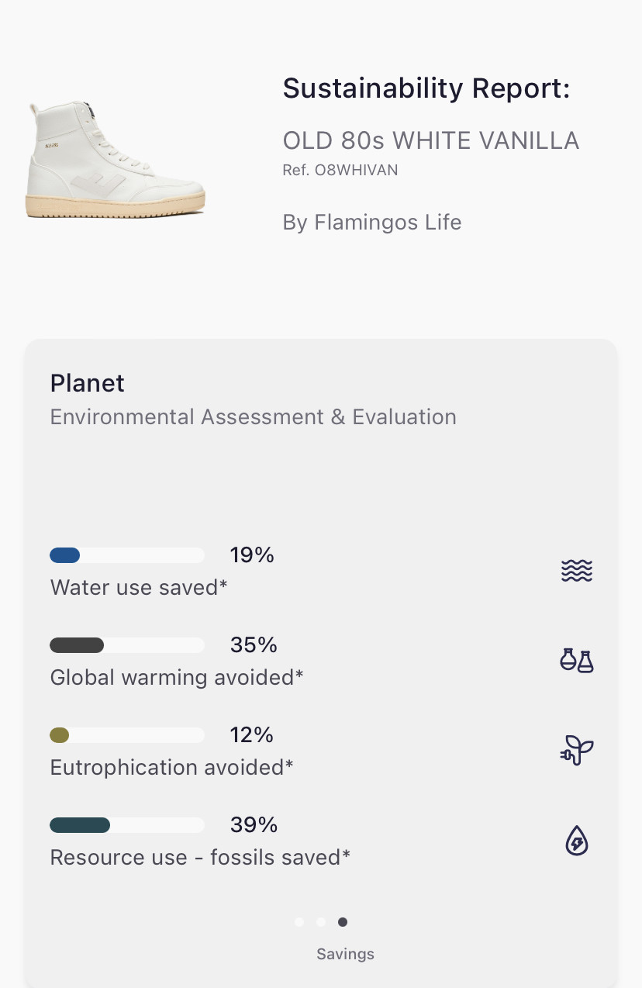The image size is (642, 988).
Task: Select the first carousel page dot
Action: click(x=299, y=922)
